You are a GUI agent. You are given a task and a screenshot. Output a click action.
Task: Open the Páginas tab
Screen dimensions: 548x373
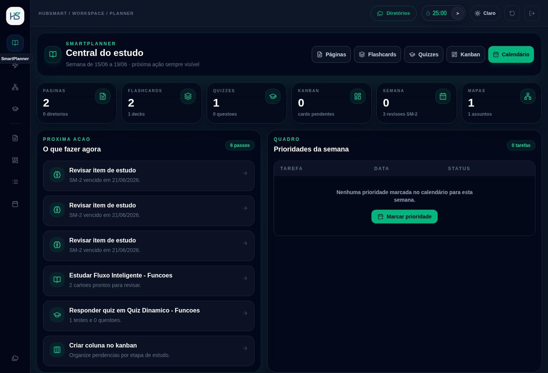pos(331,54)
